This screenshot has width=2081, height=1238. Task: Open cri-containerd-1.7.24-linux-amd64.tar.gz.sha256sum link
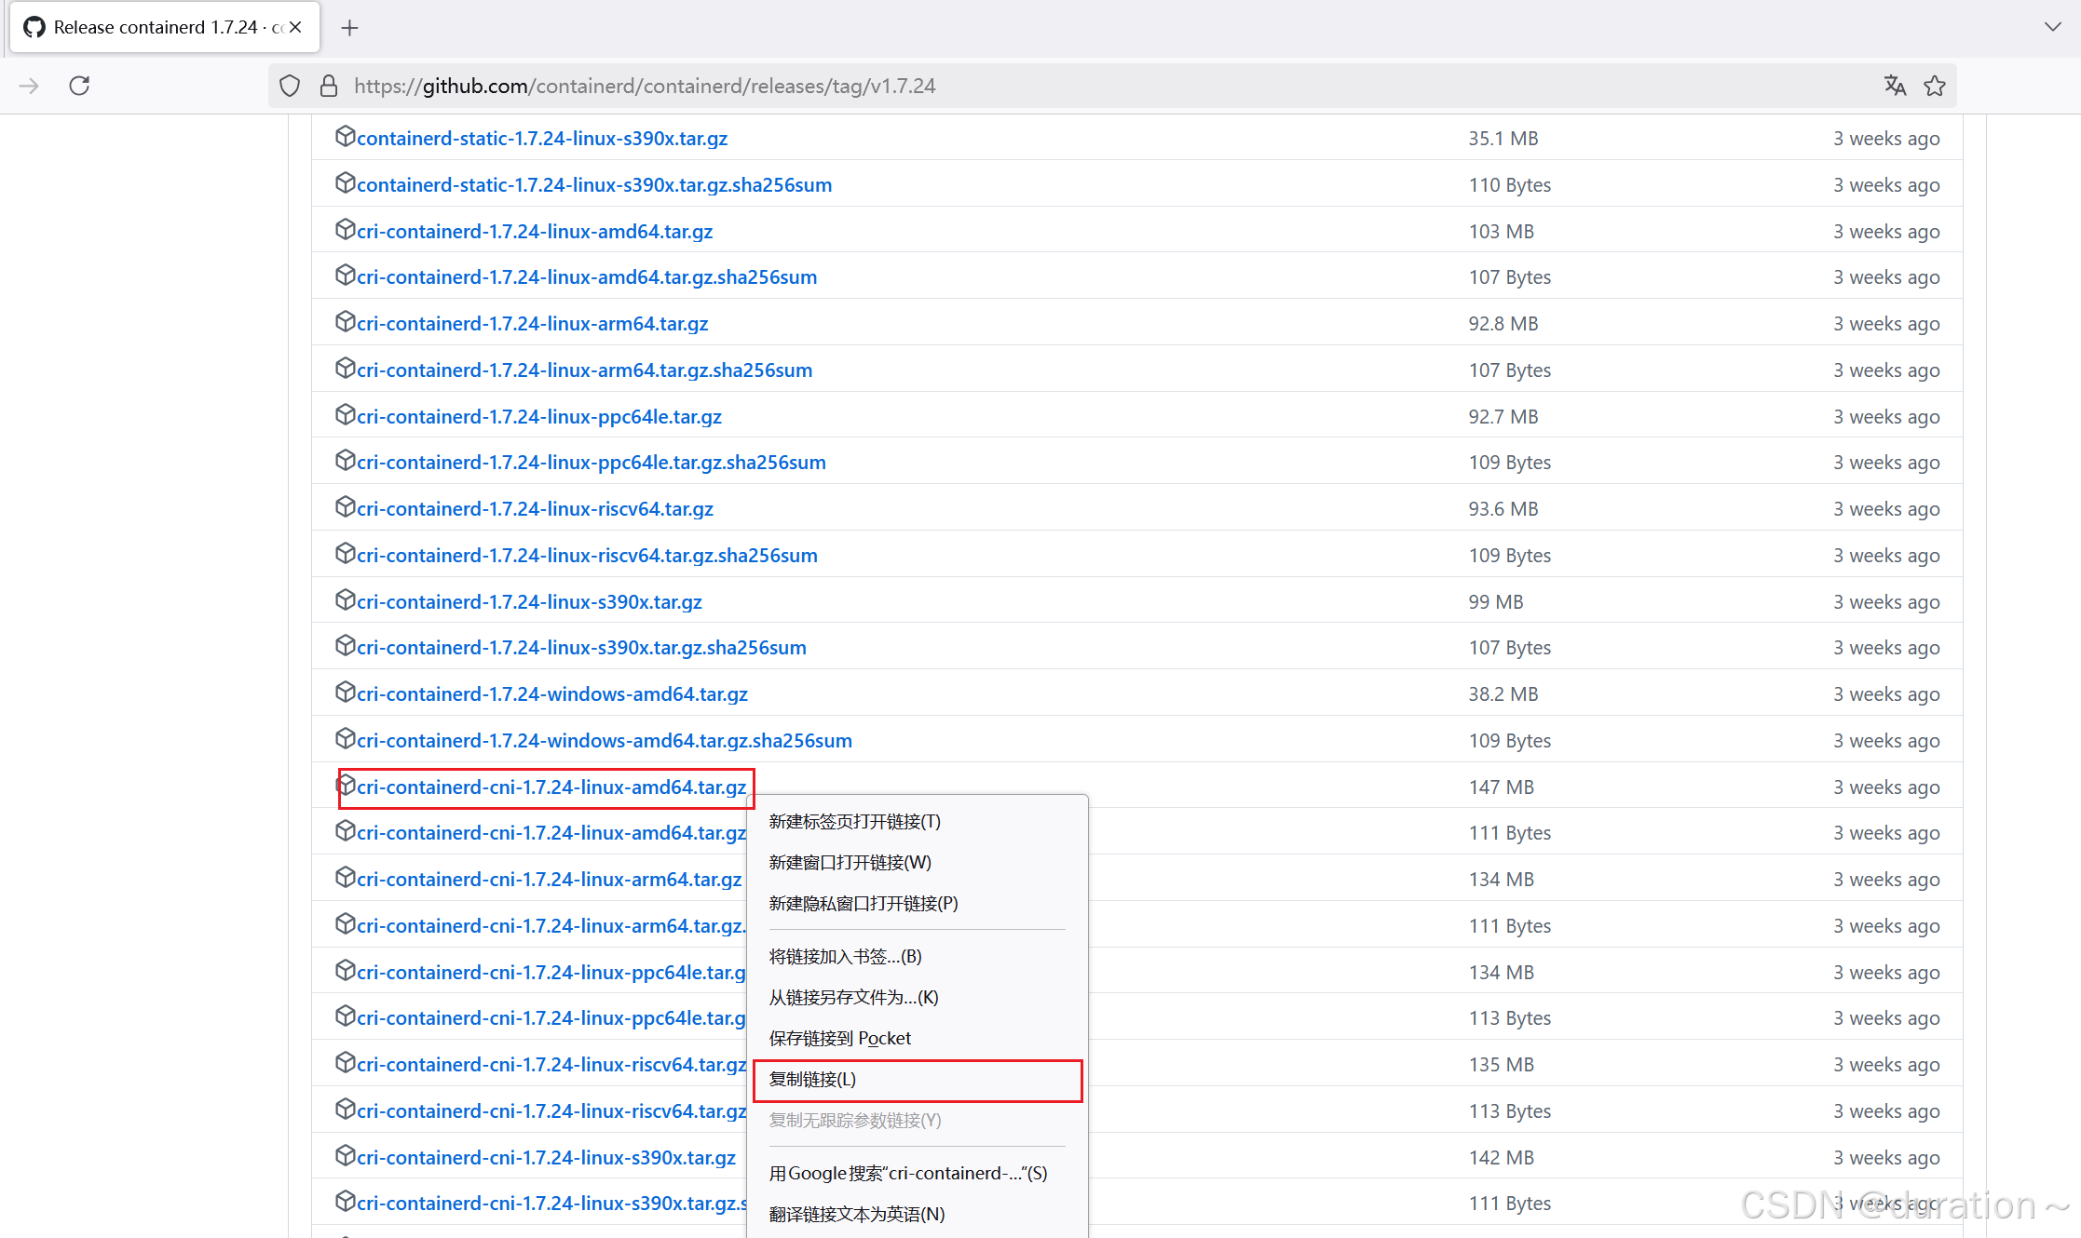587,276
